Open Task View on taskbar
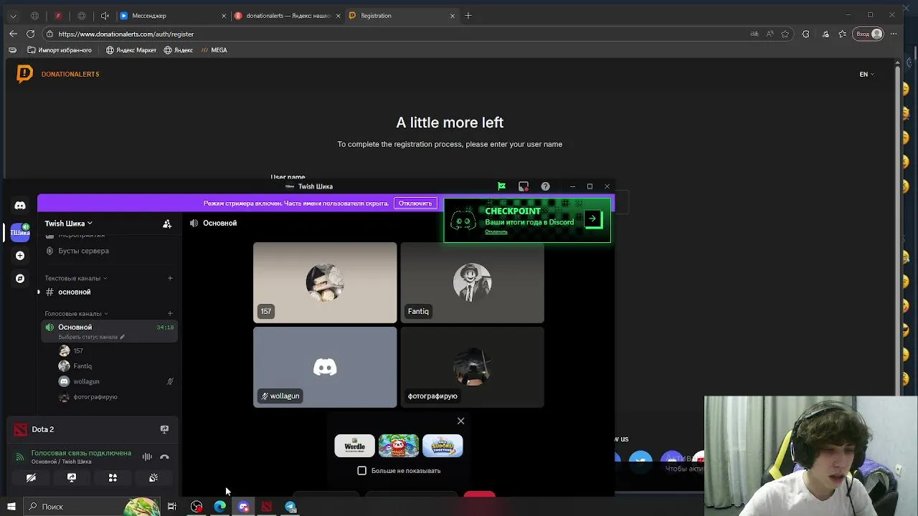Viewport: 918px width, 516px height. 172,507
